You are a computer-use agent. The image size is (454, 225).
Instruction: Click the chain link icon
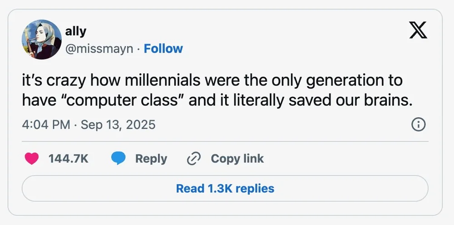click(x=194, y=158)
